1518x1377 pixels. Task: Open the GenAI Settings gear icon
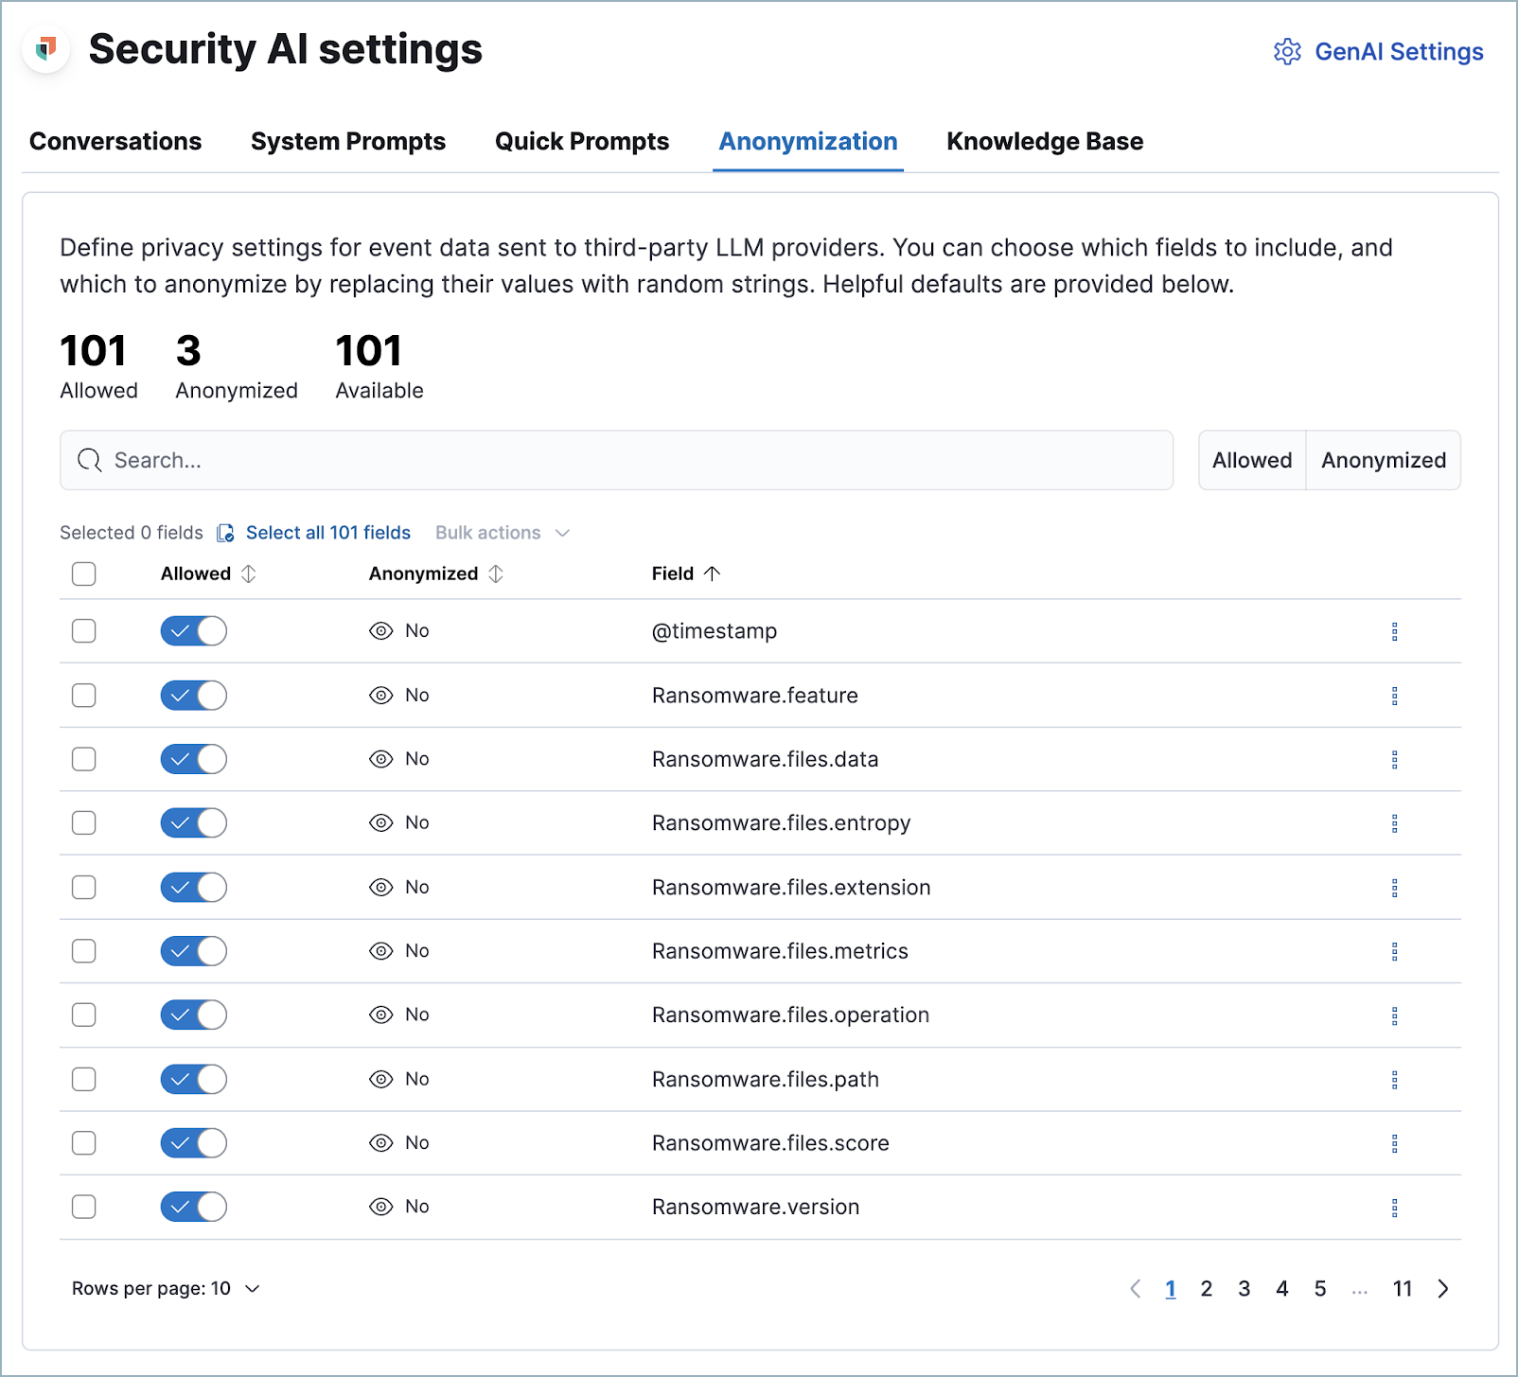pos(1287,51)
